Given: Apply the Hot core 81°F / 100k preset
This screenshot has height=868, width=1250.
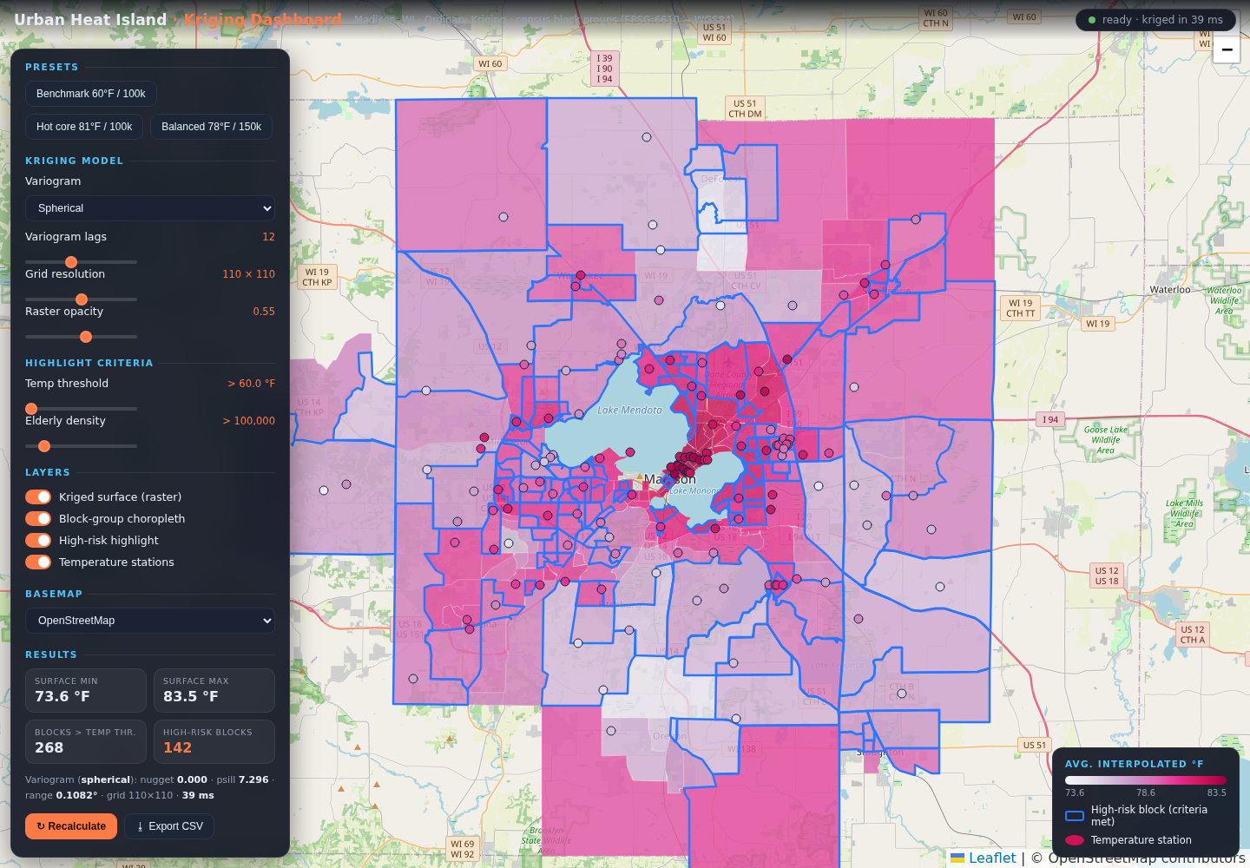Looking at the screenshot, I should [84, 127].
